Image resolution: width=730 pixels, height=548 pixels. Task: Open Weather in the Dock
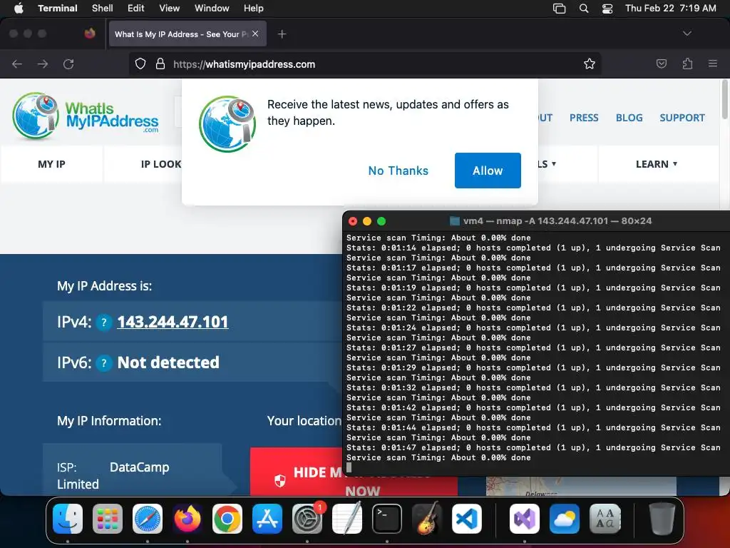coord(565,519)
